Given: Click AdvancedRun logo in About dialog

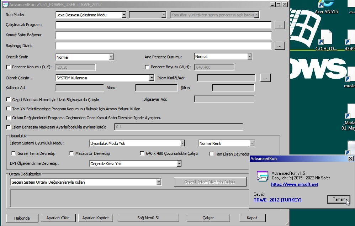Looking at the screenshot, I should point(263,176).
